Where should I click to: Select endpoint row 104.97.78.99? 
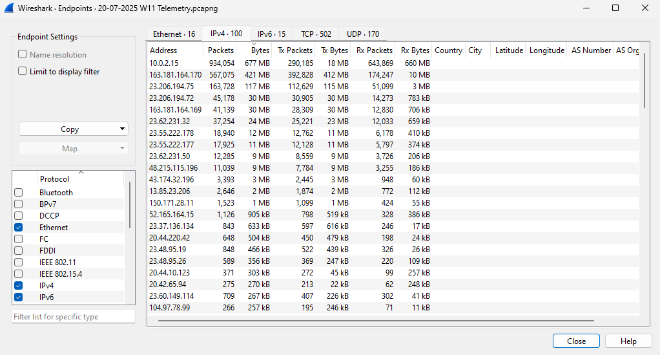click(393, 308)
